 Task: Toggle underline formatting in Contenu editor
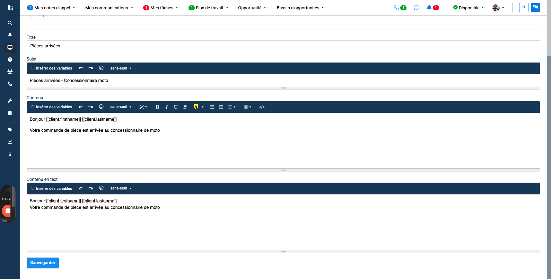[176, 107]
